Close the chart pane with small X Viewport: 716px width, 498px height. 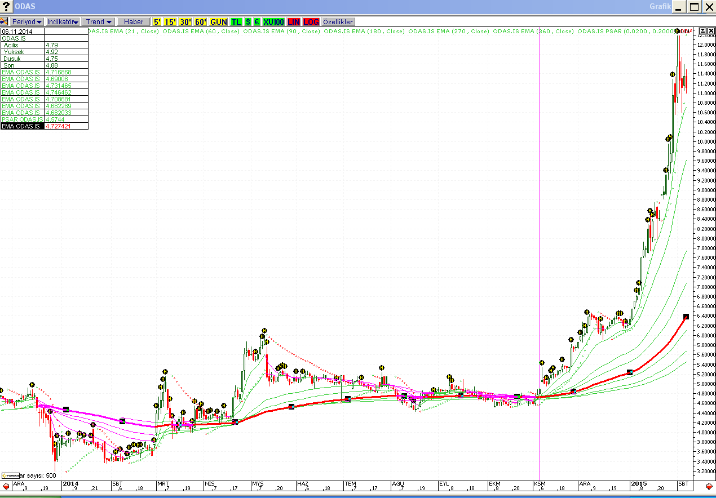click(710, 30)
